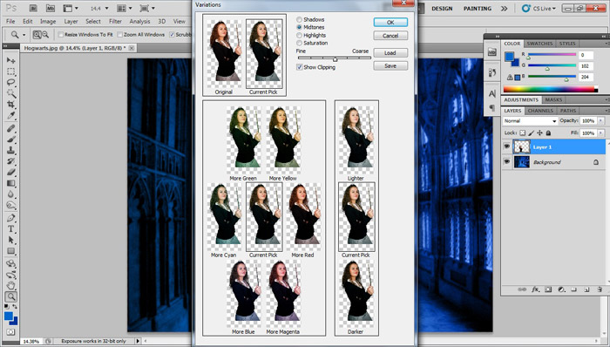Open View Extras dropdown

point(71,8)
